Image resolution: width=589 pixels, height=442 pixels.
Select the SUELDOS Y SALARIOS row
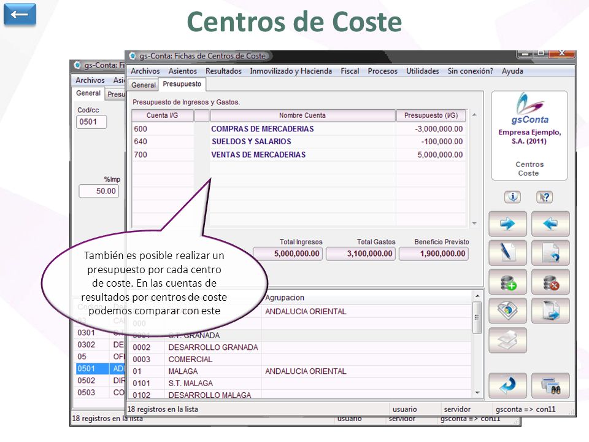pyautogui.click(x=299, y=142)
